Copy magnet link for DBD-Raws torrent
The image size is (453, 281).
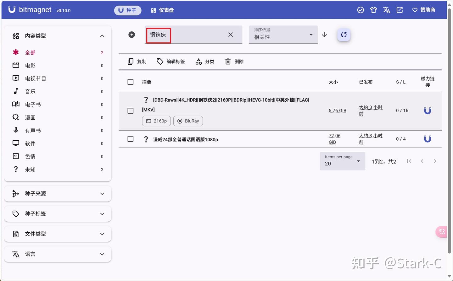pos(428,111)
